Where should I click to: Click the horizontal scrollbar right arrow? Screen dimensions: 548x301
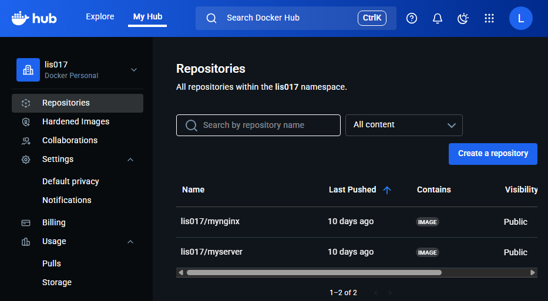[x=533, y=272]
